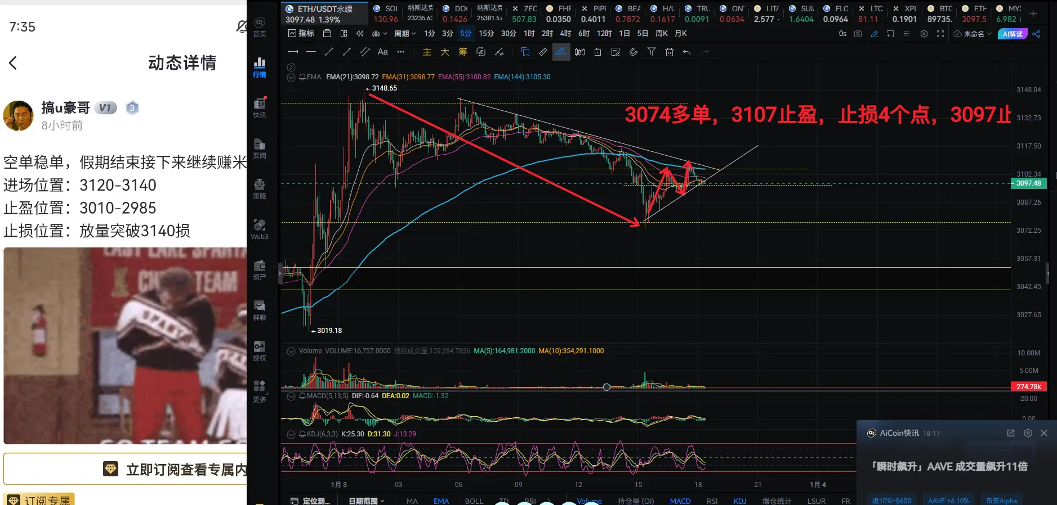
Task: Open the Web3 sidebar icon
Action: pyautogui.click(x=259, y=229)
